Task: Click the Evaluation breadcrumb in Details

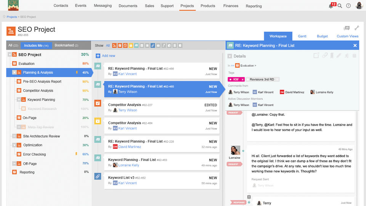Action: point(247,66)
